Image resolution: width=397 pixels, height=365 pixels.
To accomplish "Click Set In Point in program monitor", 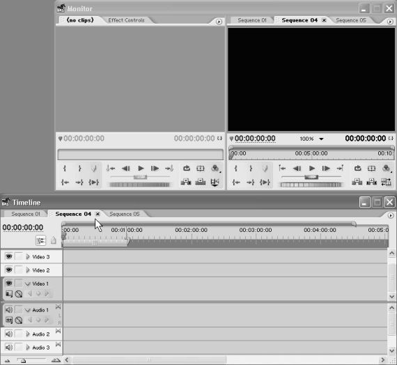I will (235, 168).
